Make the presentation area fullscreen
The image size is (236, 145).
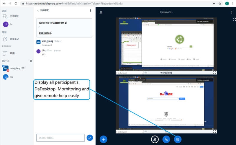click(234, 20)
